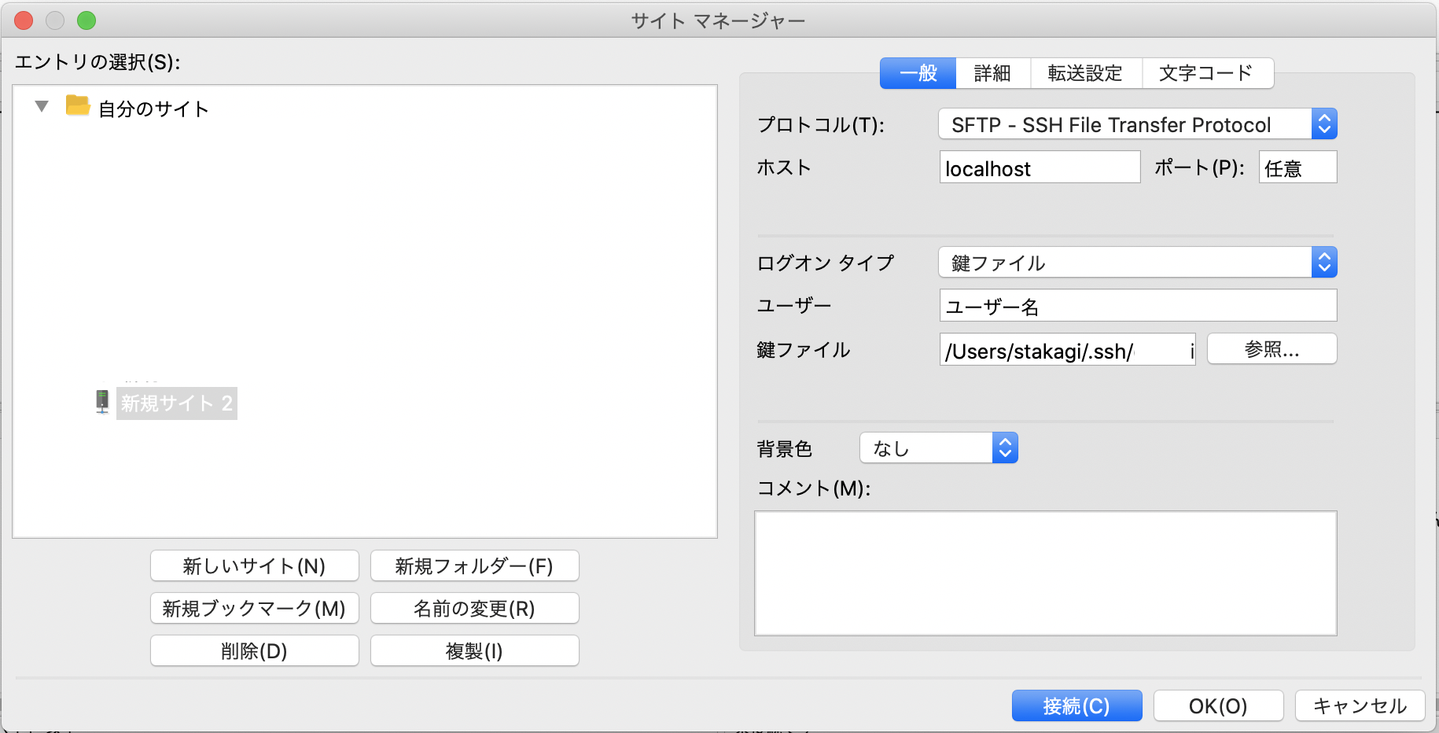Switch to the 転送設定 tab

1085,72
